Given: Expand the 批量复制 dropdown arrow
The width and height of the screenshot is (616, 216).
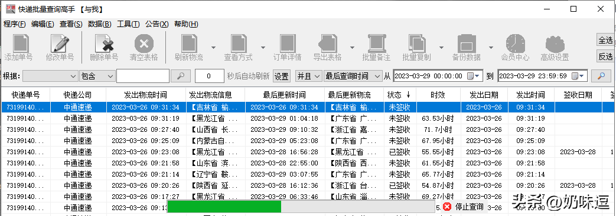Looking at the screenshot, I should pos(441,48).
